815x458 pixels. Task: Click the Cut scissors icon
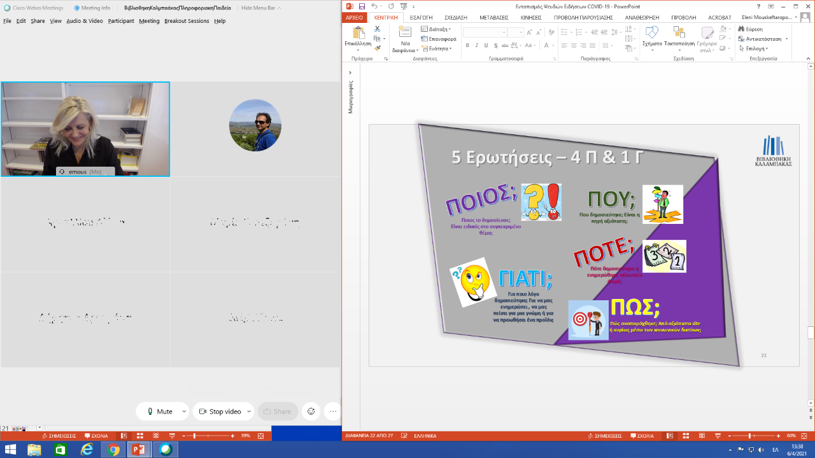(x=377, y=29)
